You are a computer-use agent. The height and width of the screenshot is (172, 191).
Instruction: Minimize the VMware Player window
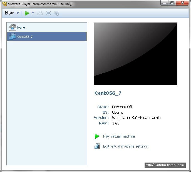pyautogui.click(x=165, y=3)
